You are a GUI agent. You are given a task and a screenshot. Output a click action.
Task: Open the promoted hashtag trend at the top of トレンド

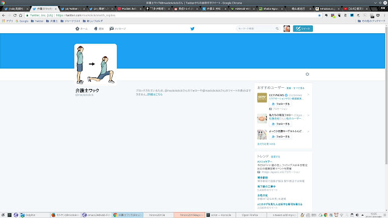pyautogui.click(x=265, y=162)
